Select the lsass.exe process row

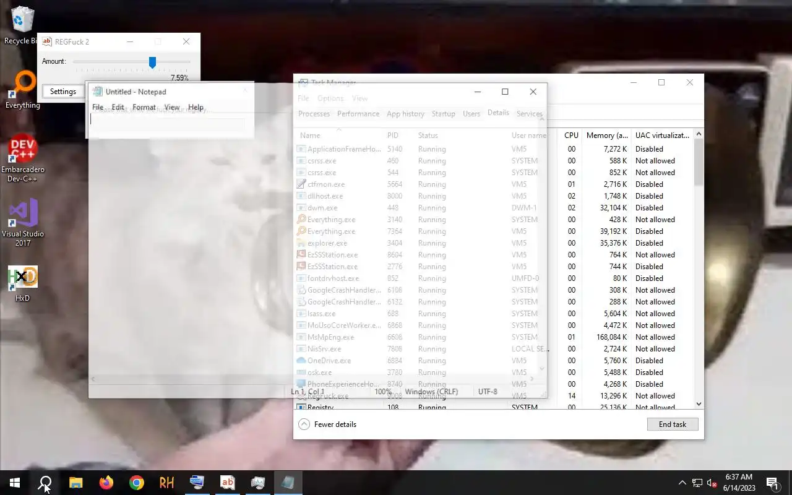point(494,314)
